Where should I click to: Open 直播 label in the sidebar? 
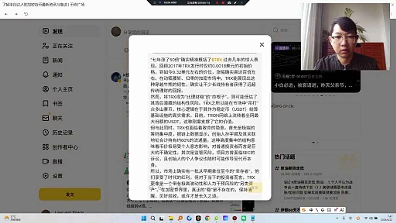[x=58, y=161]
